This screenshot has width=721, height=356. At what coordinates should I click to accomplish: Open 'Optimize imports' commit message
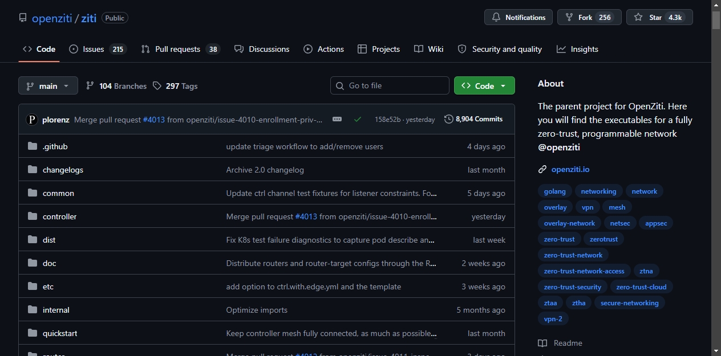tap(257, 310)
